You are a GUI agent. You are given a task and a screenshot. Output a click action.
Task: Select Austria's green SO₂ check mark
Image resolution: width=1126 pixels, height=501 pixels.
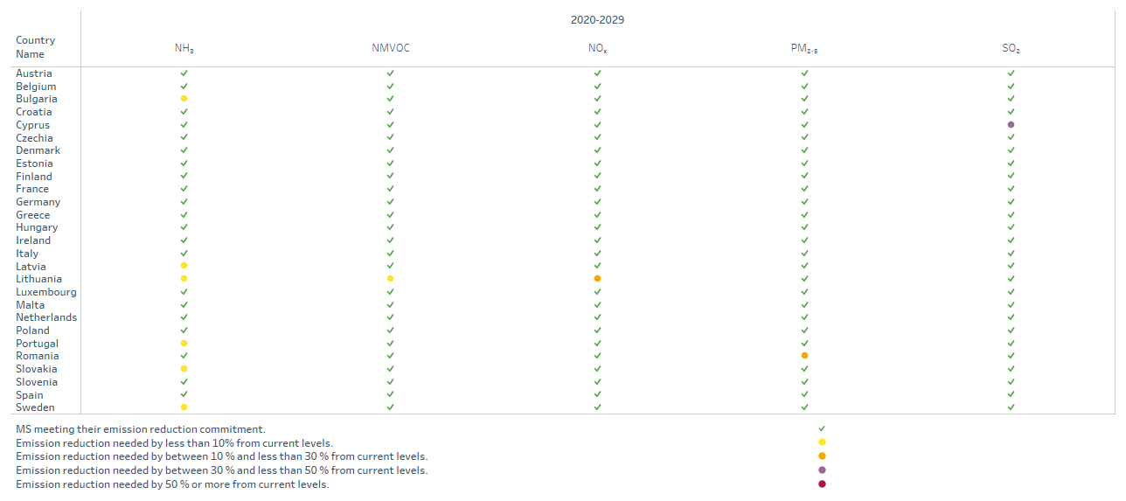1011,73
